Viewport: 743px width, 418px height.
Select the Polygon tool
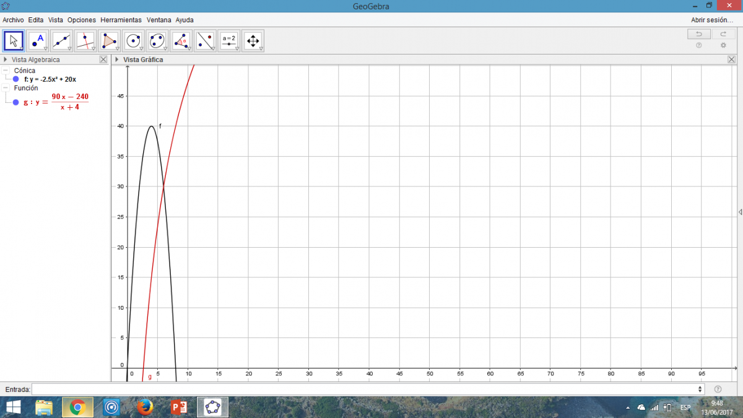pyautogui.click(x=109, y=41)
